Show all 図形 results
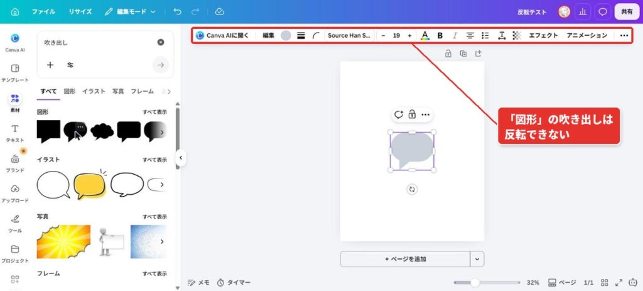This screenshot has width=643, height=291. point(154,112)
